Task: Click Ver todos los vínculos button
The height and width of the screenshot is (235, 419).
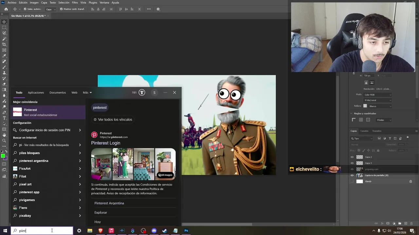Action: click(113, 119)
